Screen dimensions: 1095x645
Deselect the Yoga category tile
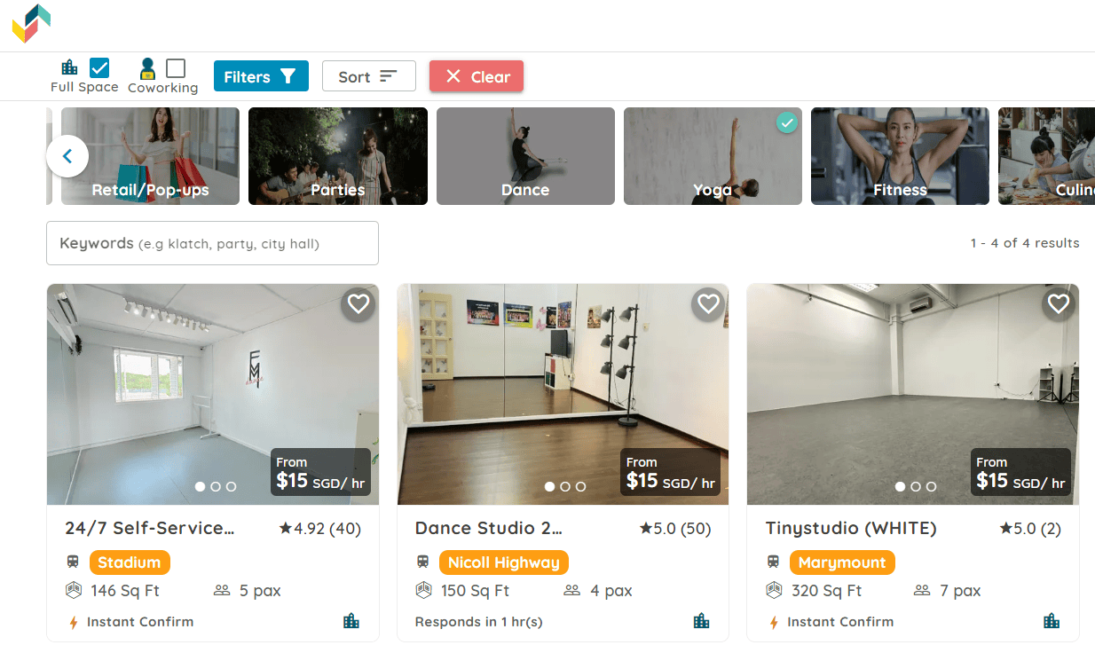[713, 156]
